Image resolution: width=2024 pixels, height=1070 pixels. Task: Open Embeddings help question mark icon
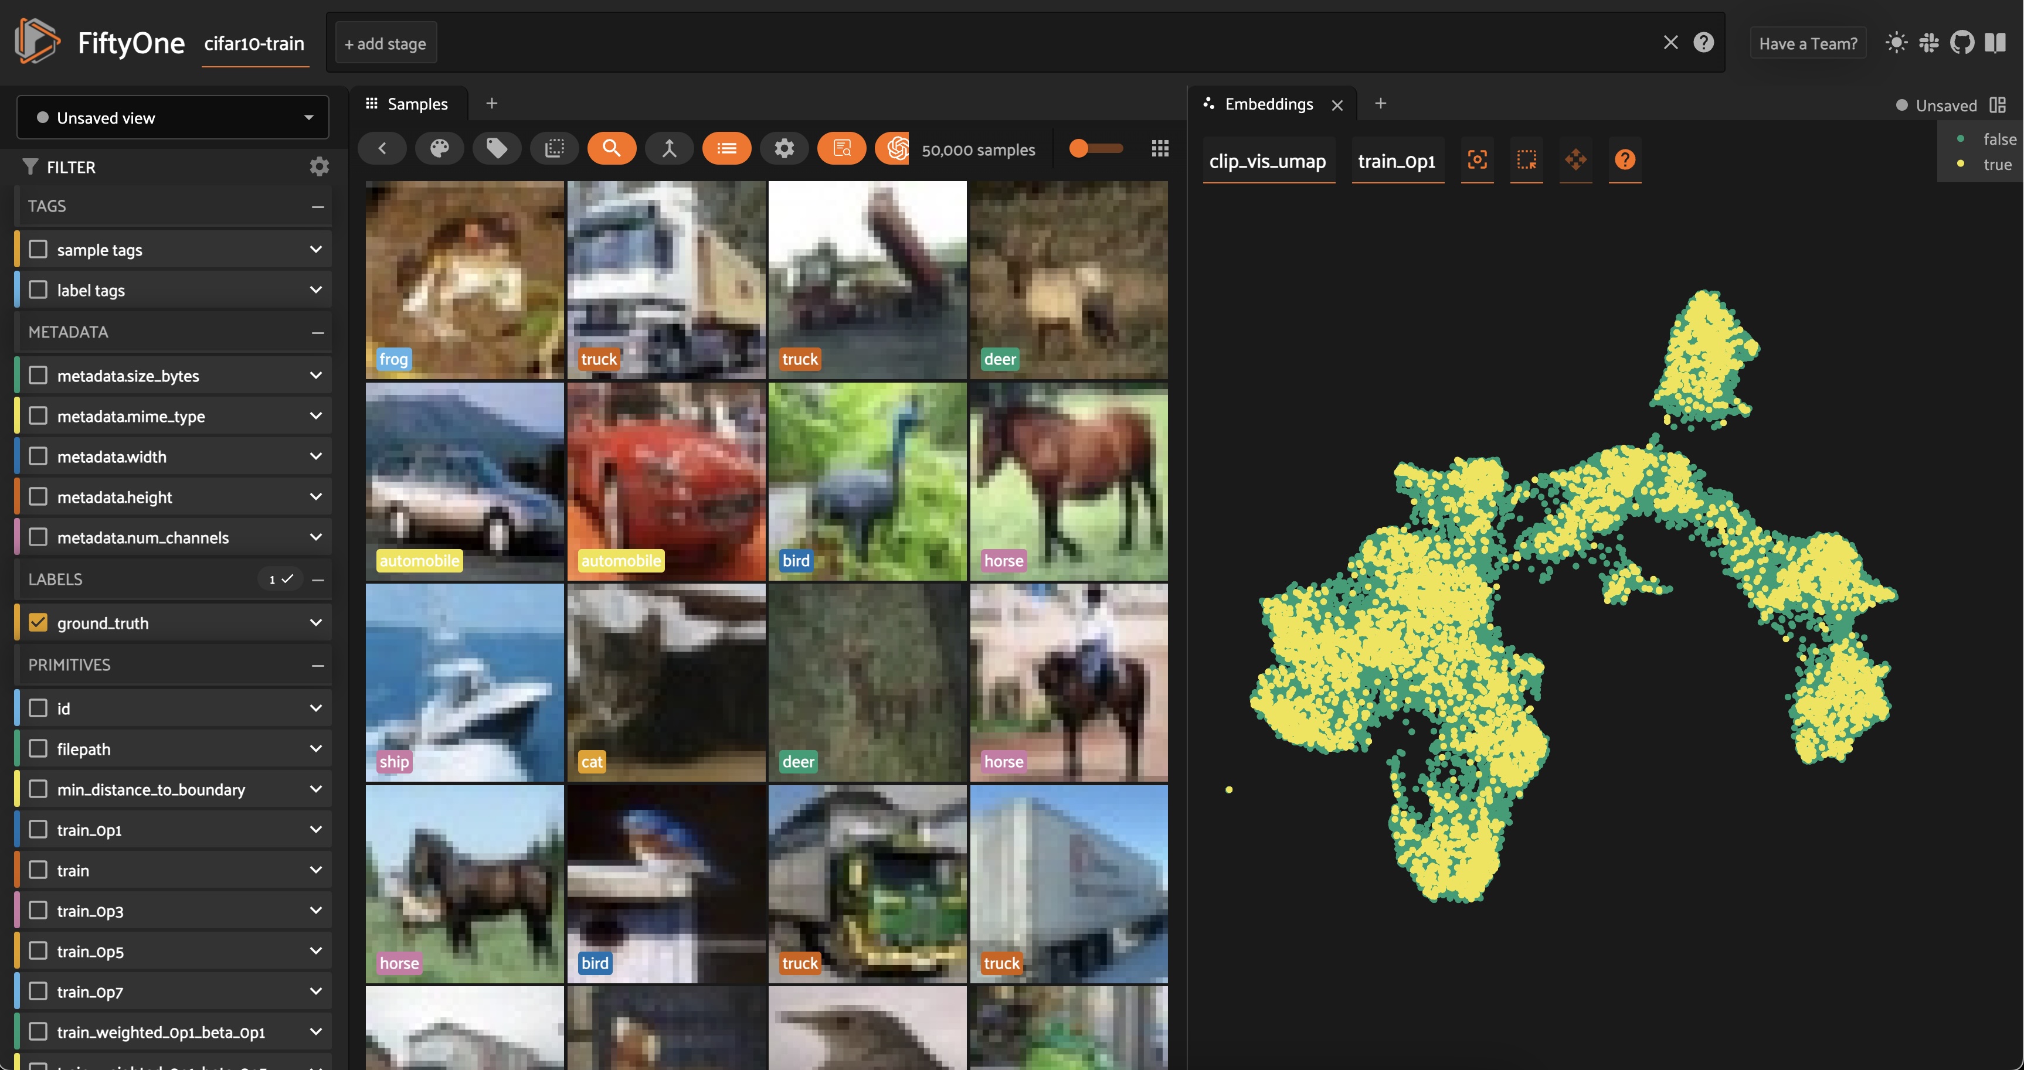(x=1625, y=160)
